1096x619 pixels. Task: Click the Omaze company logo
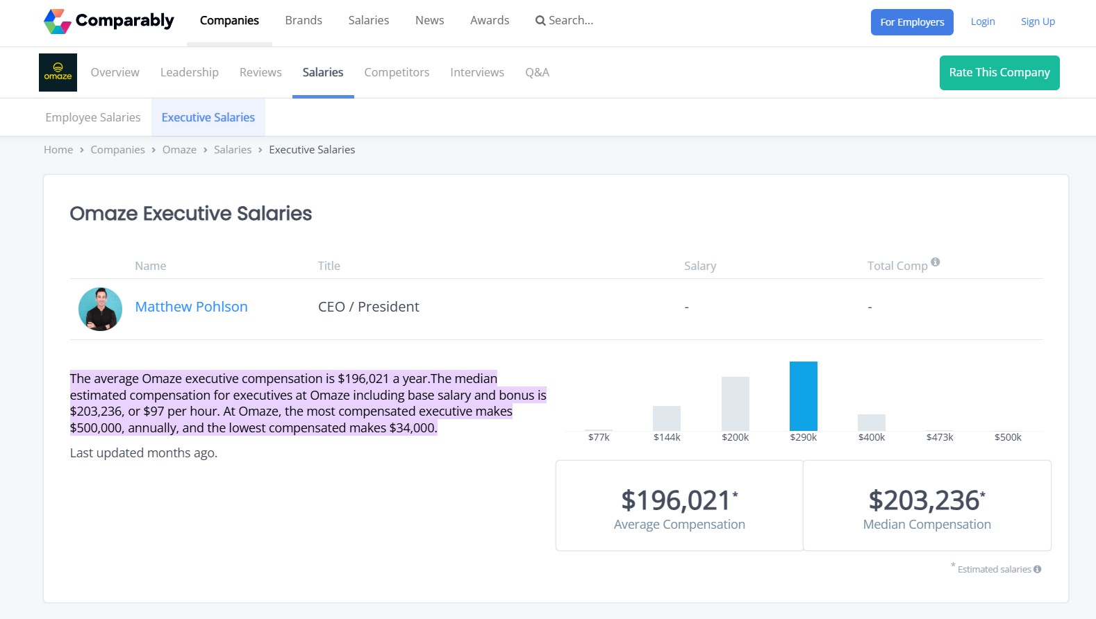[58, 73]
